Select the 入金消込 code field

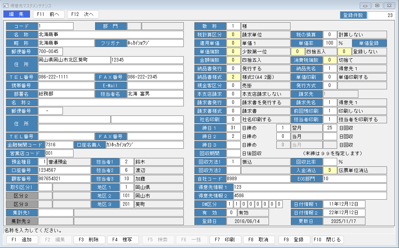click(330, 170)
